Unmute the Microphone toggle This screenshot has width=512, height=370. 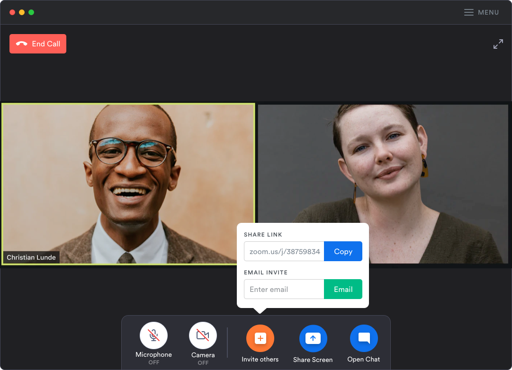(x=153, y=335)
